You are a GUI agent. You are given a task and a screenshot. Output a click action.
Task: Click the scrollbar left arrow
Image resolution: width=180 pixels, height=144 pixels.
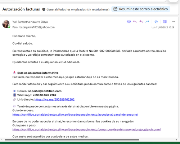tap(2, 140)
